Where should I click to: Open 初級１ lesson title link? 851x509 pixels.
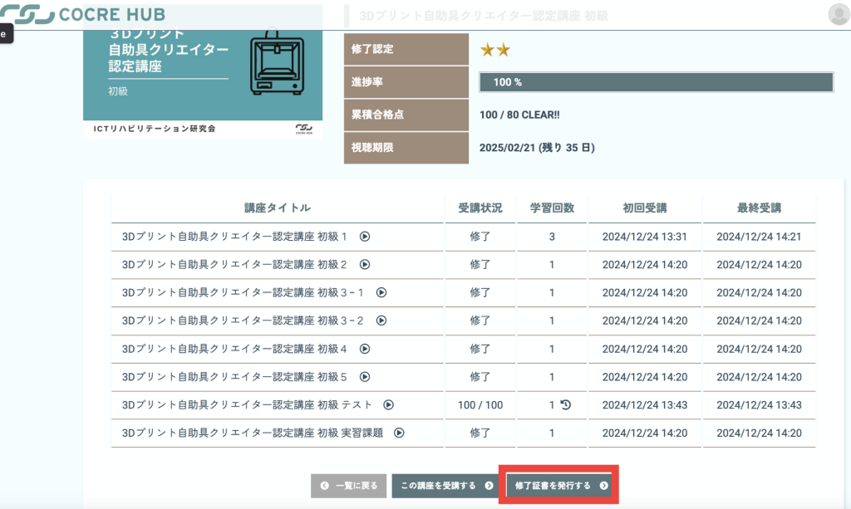tap(234, 237)
